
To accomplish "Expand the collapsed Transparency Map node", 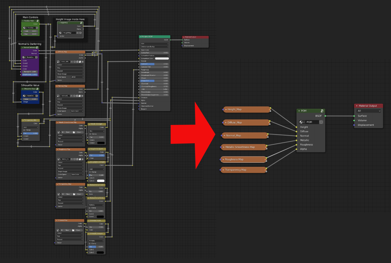I will 224,170.
